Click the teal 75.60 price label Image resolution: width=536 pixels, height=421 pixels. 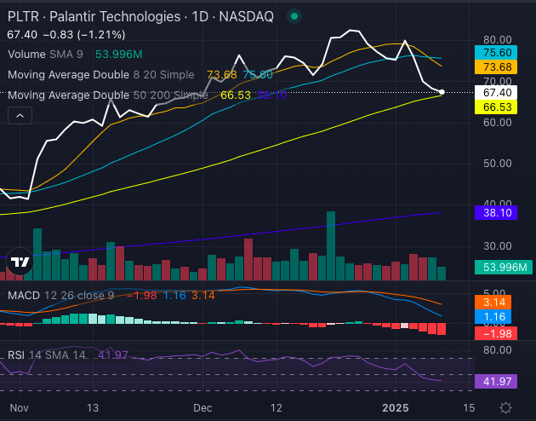pos(495,52)
